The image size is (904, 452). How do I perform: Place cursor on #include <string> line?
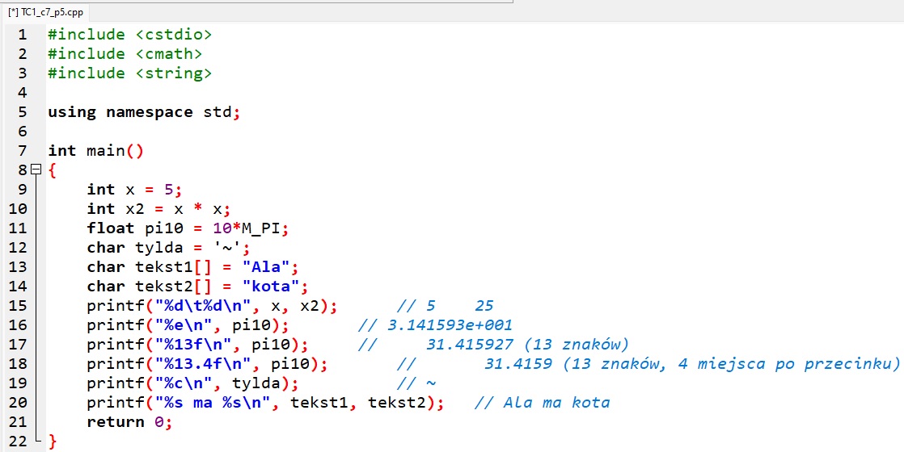tap(129, 73)
